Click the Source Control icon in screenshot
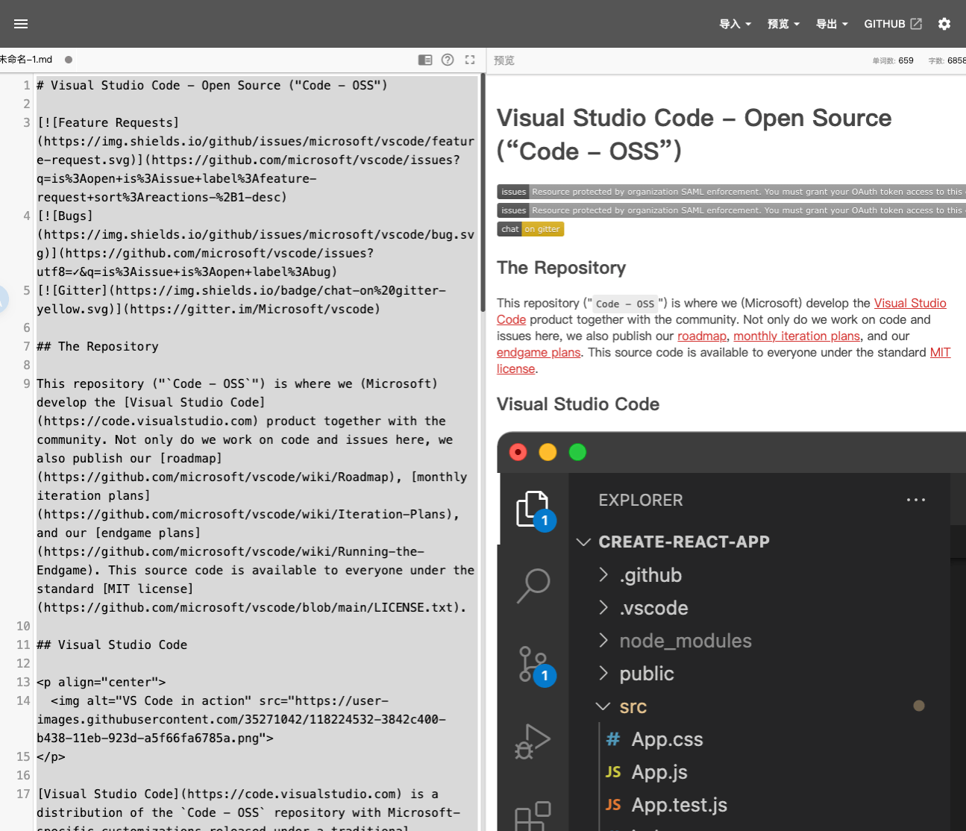This screenshot has width=966, height=831. (533, 664)
